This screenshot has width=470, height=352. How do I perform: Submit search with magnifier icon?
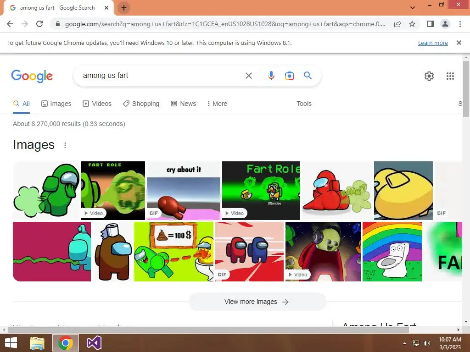click(308, 76)
